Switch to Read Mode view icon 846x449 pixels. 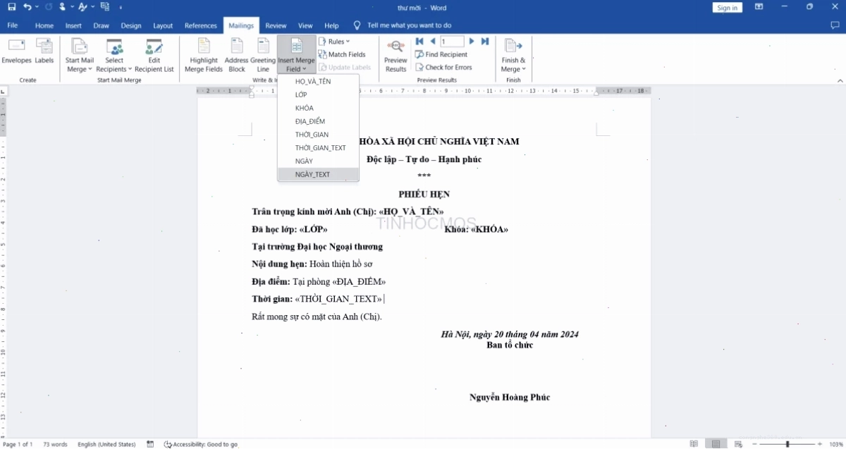pyautogui.click(x=694, y=444)
